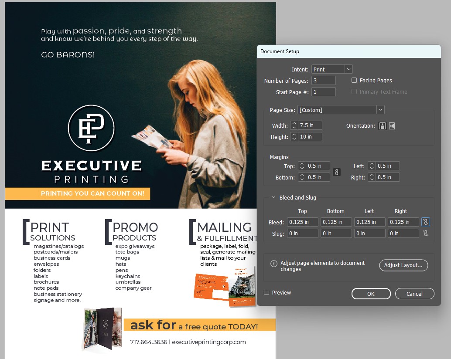The width and height of the screenshot is (451, 359).
Task: Click the Top margin value field
Action: pos(318,166)
